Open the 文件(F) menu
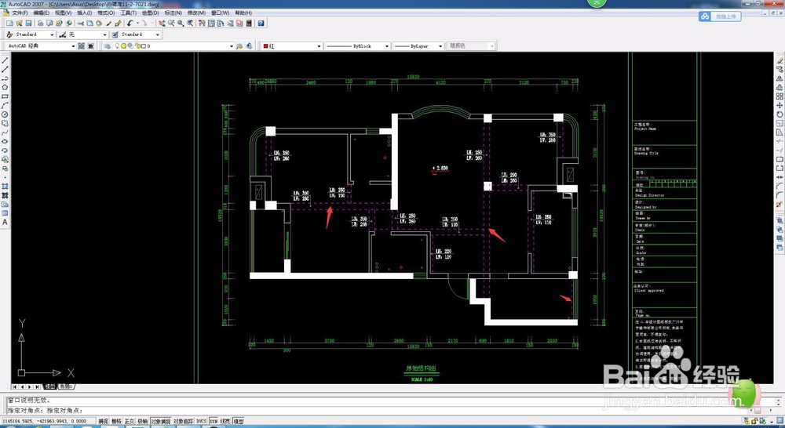Screen dimensions: 785x428 click(x=20, y=13)
